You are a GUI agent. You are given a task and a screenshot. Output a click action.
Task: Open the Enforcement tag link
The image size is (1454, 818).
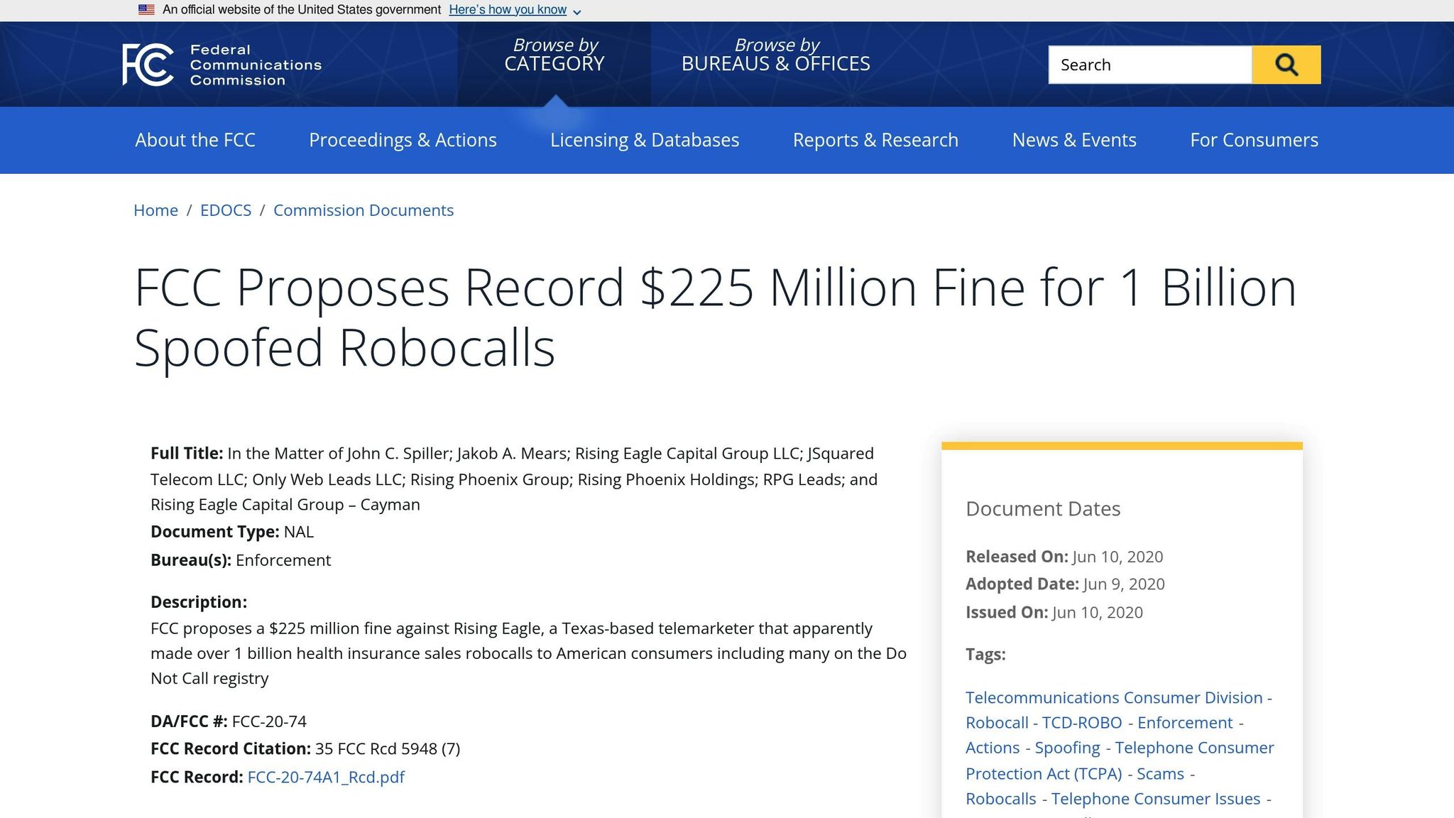pyautogui.click(x=1185, y=722)
